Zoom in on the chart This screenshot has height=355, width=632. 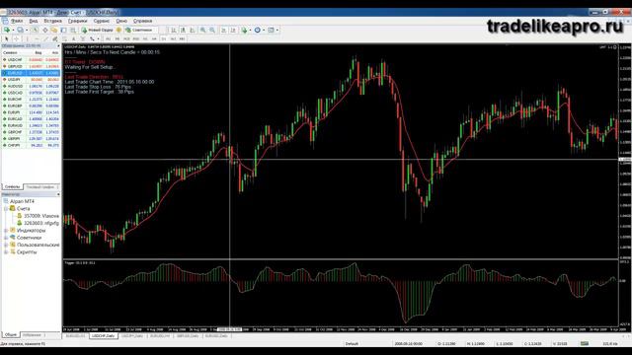[202, 30]
